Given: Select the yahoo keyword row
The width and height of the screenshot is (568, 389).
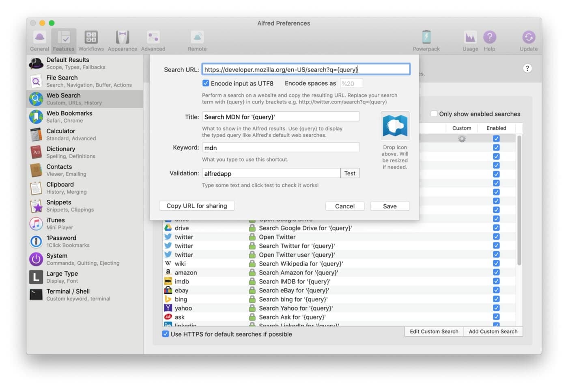Looking at the screenshot, I should [340, 308].
